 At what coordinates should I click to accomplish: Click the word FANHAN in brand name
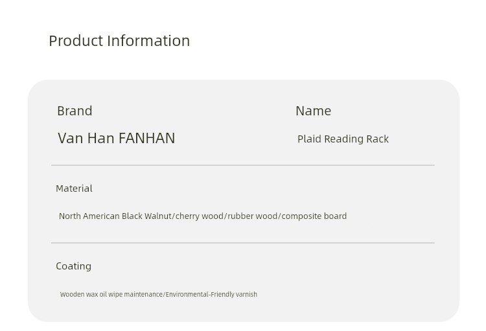pos(147,138)
